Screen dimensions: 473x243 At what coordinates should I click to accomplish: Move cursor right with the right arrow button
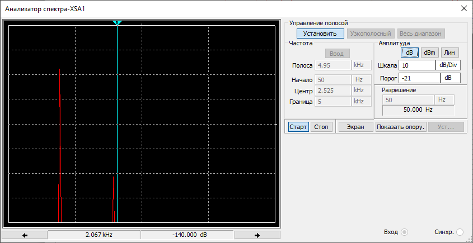coord(257,235)
